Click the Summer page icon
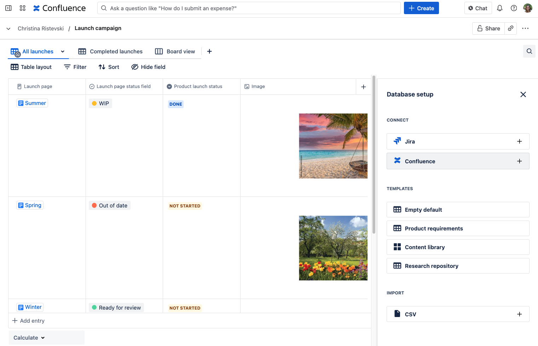Screen dimensions: 538x346 (x=21, y=103)
